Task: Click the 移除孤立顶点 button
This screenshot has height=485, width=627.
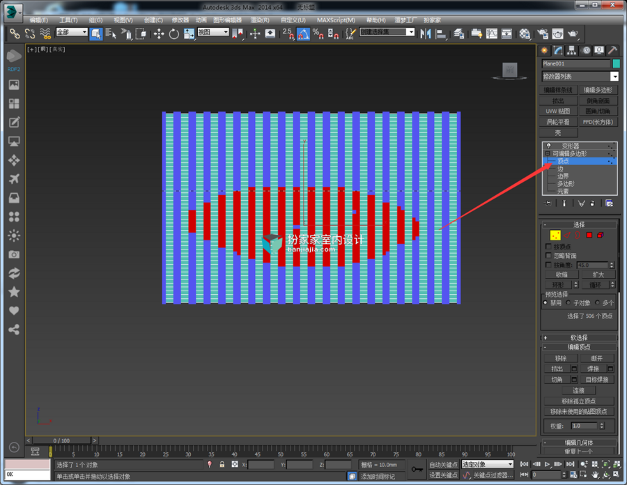Action: (x=579, y=401)
